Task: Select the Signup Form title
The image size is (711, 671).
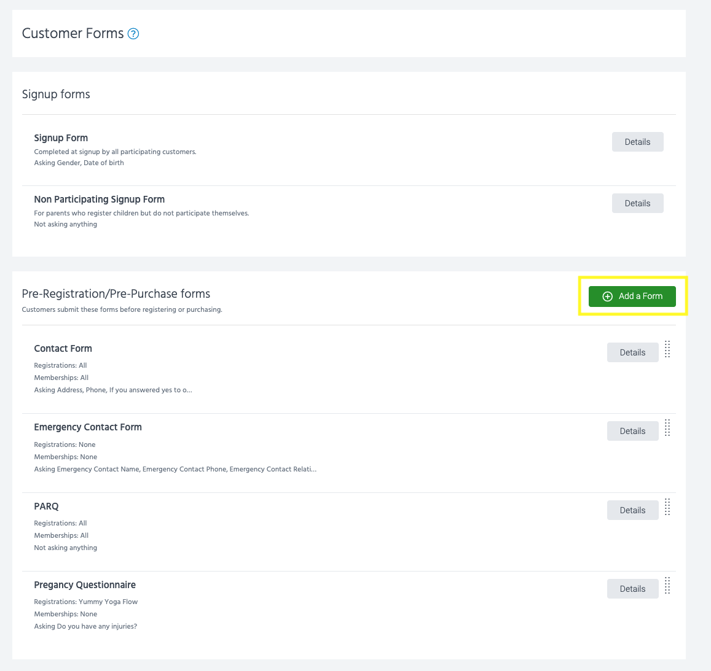Action: tap(61, 138)
